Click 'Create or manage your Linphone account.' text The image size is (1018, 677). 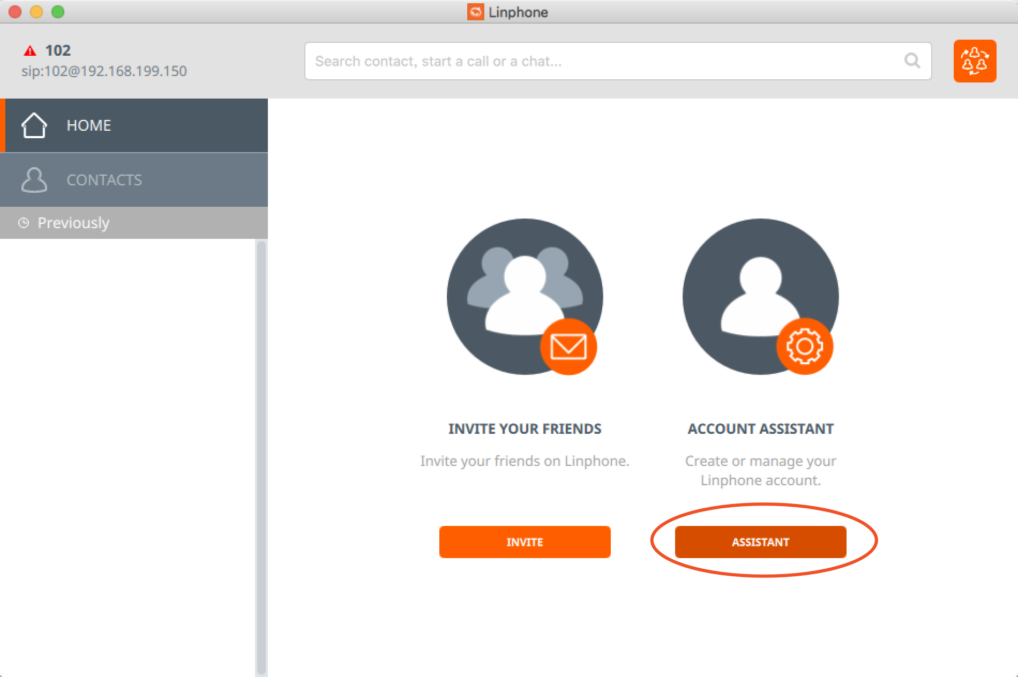[761, 471]
